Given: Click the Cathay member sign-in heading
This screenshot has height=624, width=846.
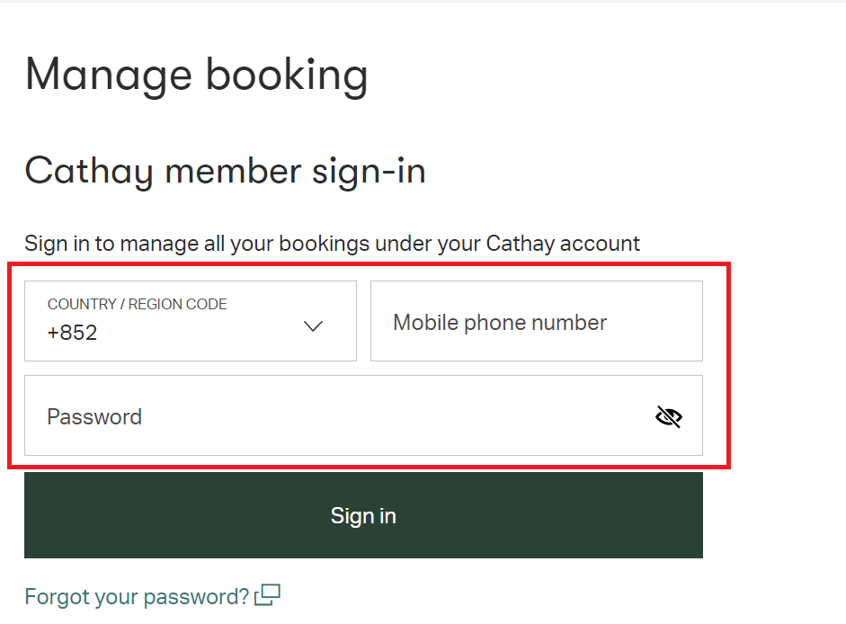Looking at the screenshot, I should (x=226, y=172).
